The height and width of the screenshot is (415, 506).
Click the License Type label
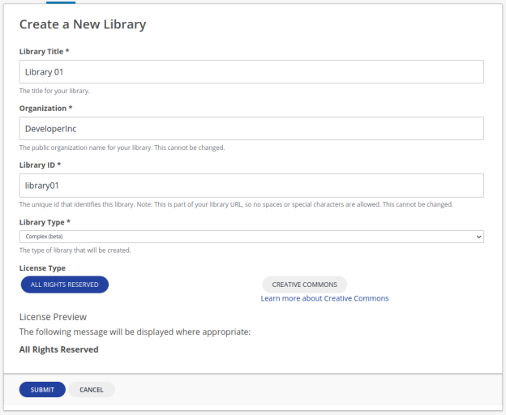(42, 268)
